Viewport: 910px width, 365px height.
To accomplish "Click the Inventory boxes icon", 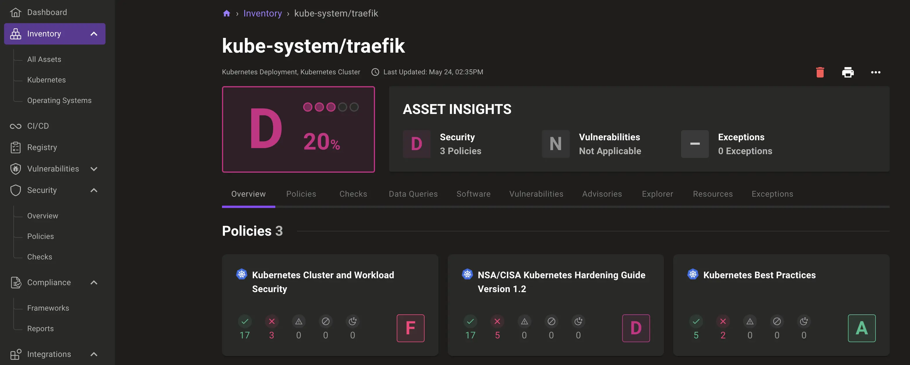I will tap(16, 34).
